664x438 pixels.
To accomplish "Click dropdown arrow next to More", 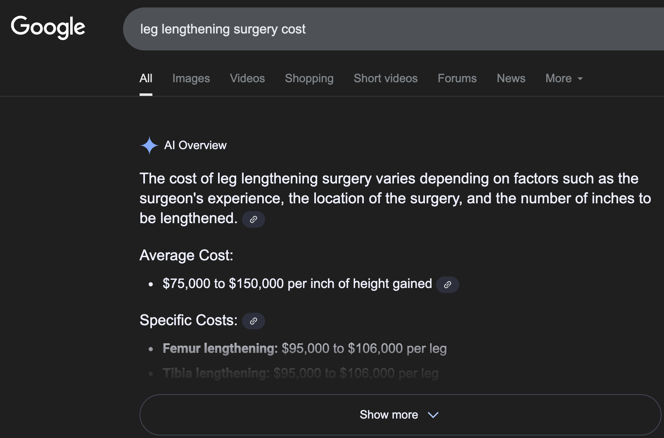I will click(580, 79).
